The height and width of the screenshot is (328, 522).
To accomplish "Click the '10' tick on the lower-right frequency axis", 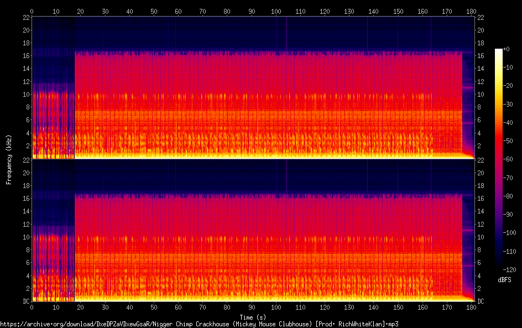I will tap(480, 237).
